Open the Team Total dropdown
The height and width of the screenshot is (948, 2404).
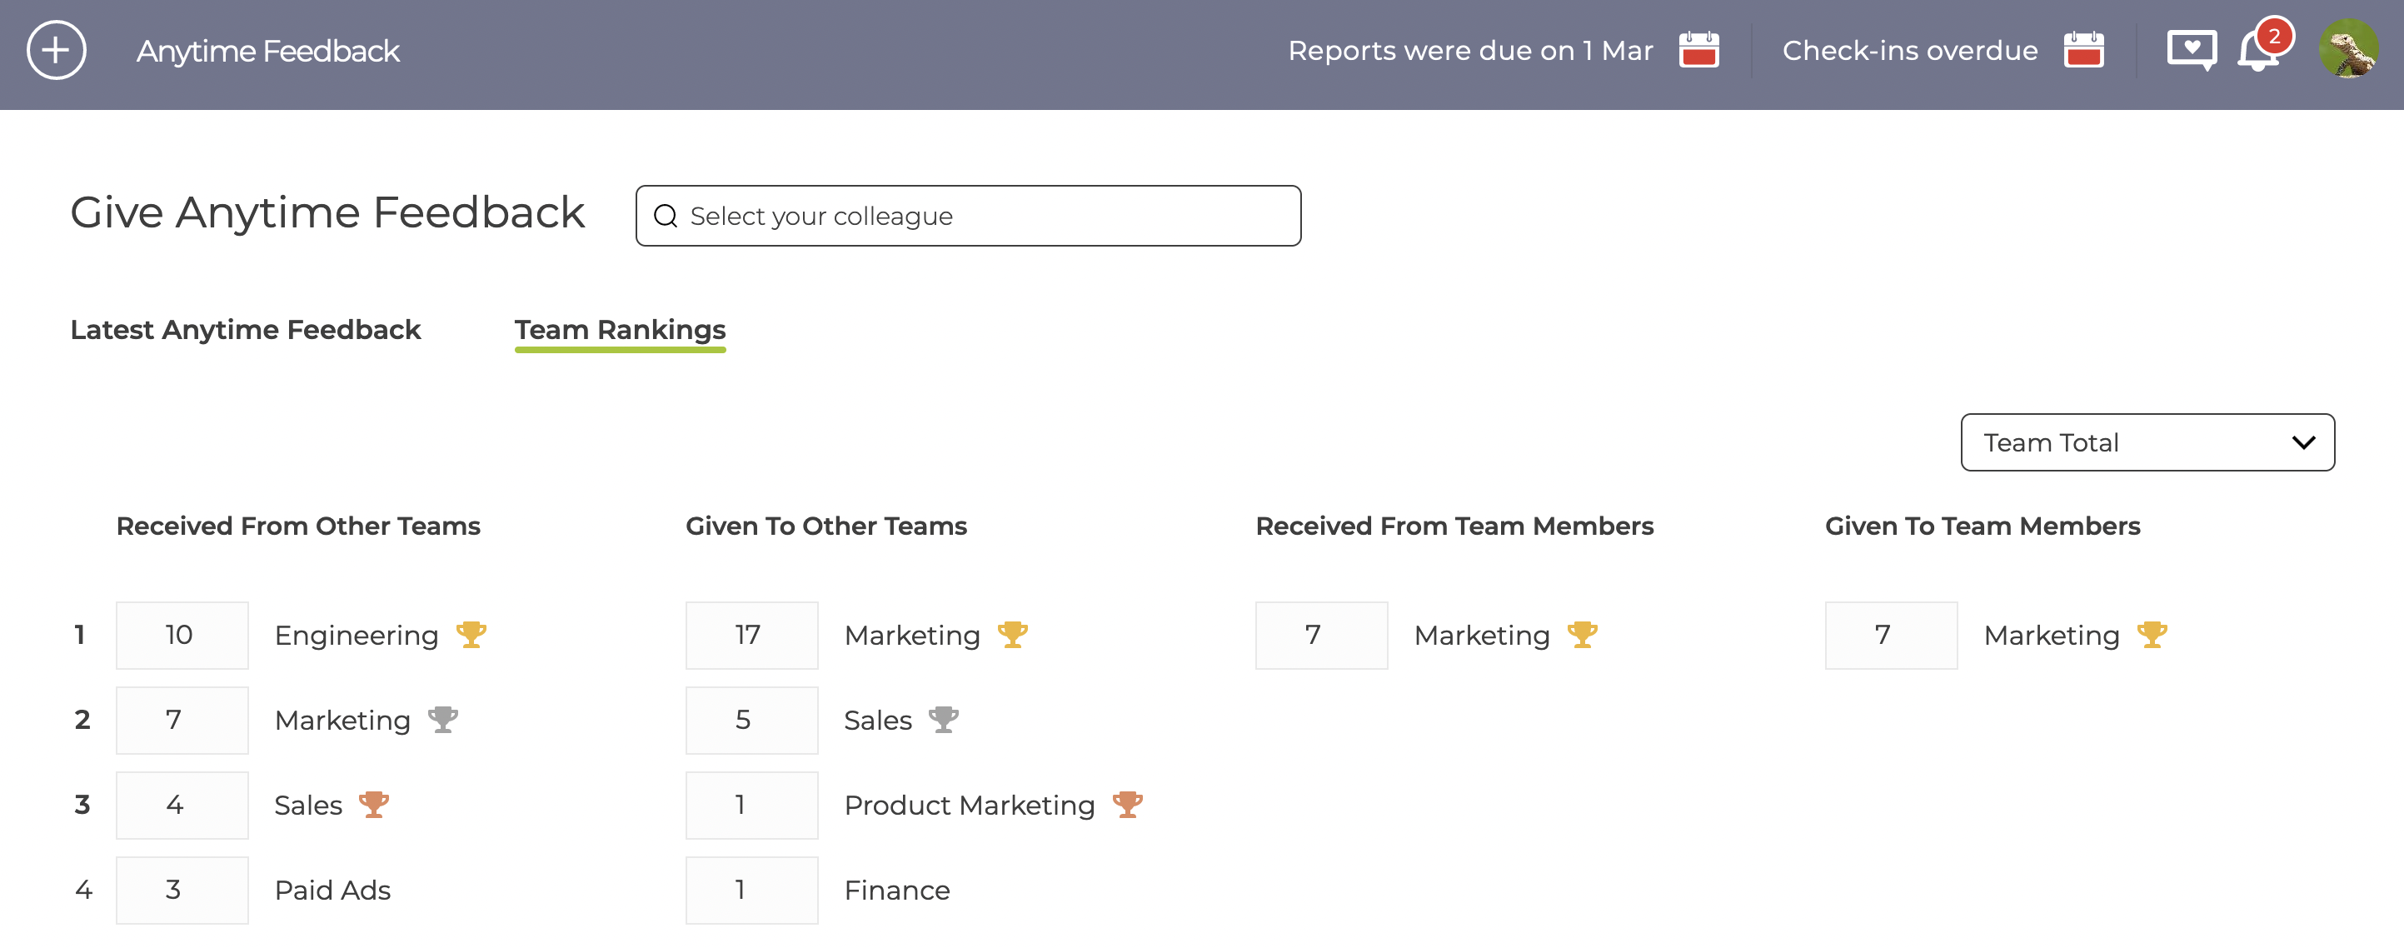(x=2147, y=442)
